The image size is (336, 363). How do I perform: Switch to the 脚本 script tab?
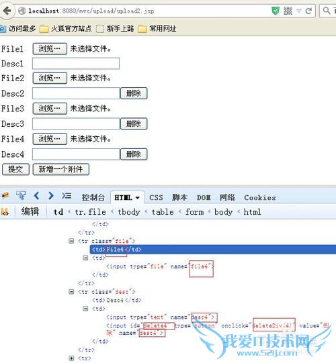click(x=179, y=197)
